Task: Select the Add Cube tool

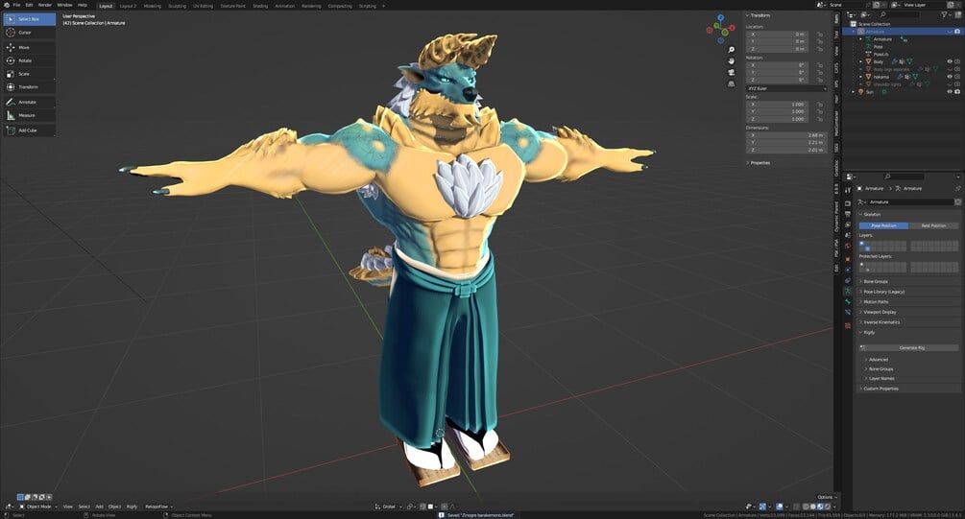Action: pos(29,130)
